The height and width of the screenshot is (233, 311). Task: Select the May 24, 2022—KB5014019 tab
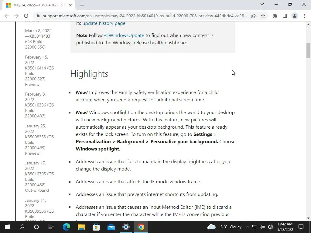coord(39,5)
